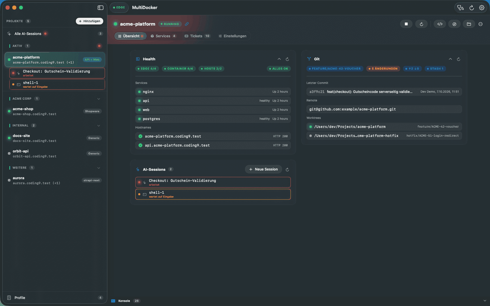Click hostname api.acme-platform.coding9.test
Image resolution: width=490 pixels, height=306 pixels.
pos(213,145)
